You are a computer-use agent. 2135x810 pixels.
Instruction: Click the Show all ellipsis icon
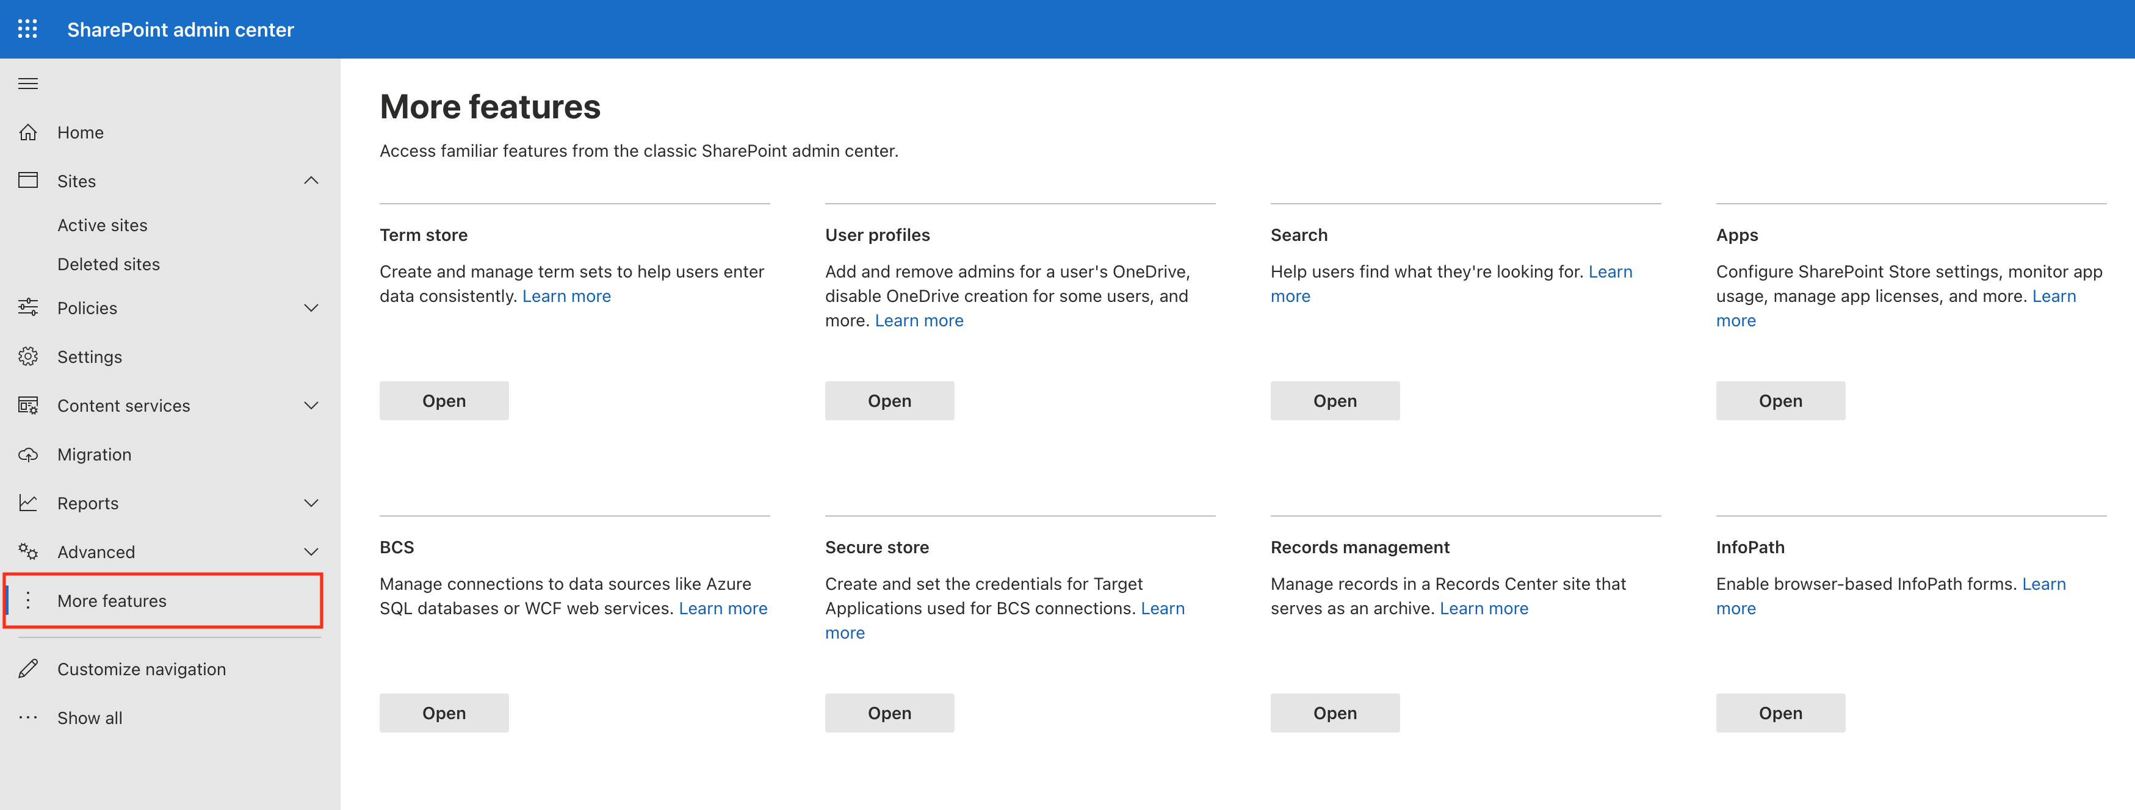(28, 718)
